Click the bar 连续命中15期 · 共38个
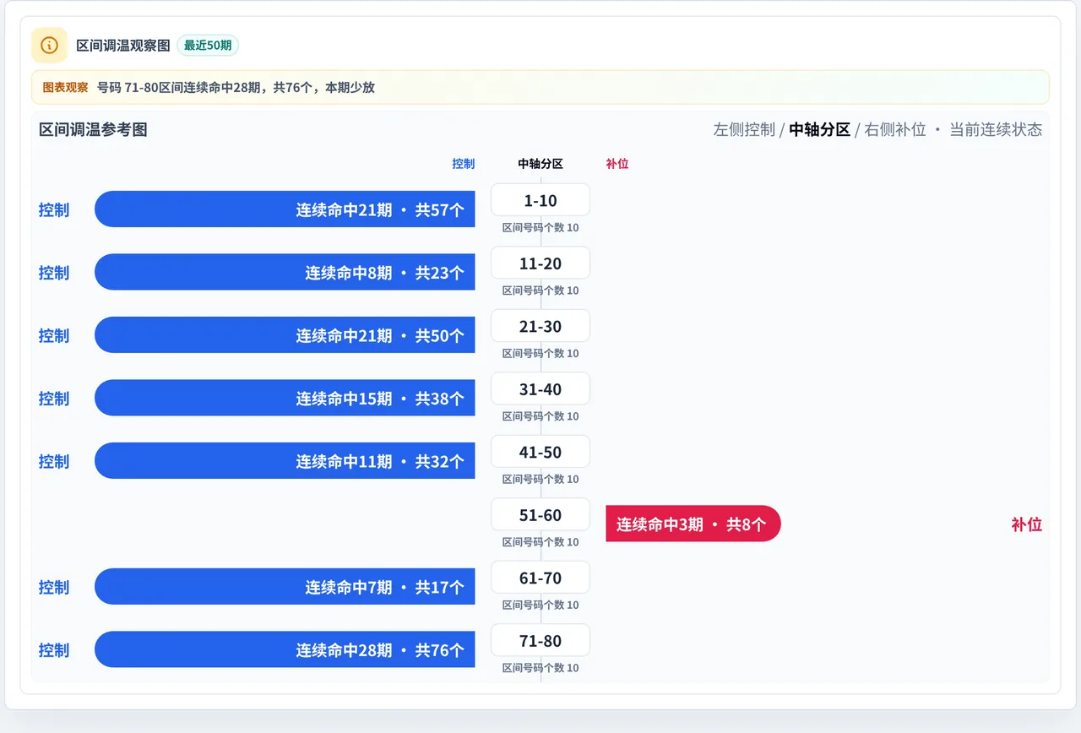The width and height of the screenshot is (1081, 733). (x=285, y=398)
